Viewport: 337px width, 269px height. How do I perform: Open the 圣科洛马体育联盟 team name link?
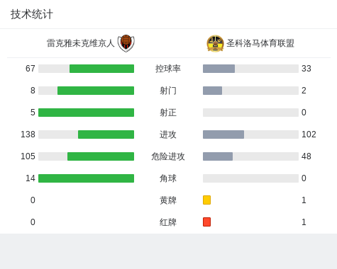[x=260, y=43]
